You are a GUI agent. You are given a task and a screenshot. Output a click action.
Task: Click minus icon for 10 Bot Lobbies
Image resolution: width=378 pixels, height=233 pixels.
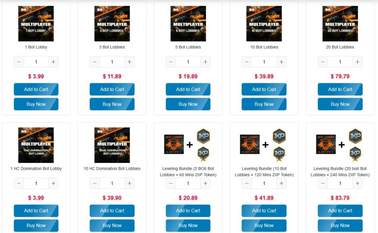[x=246, y=62]
